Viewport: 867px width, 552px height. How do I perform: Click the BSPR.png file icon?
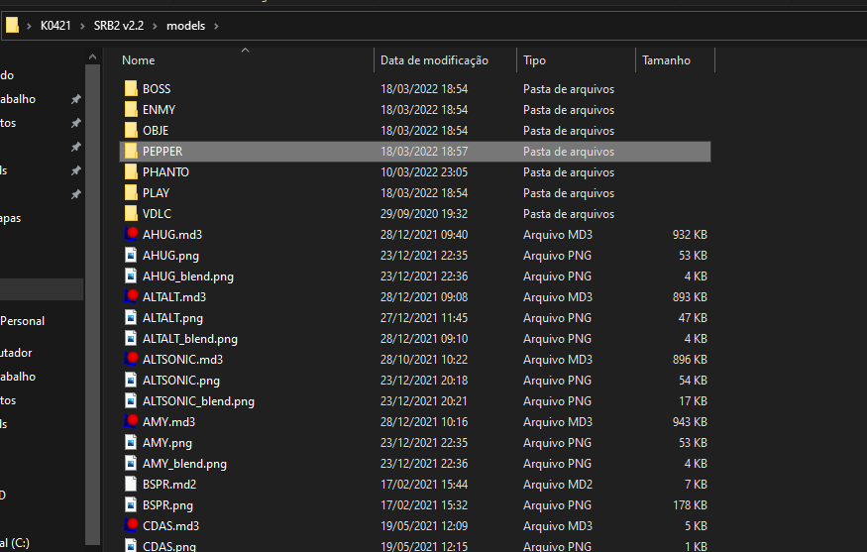[131, 505]
